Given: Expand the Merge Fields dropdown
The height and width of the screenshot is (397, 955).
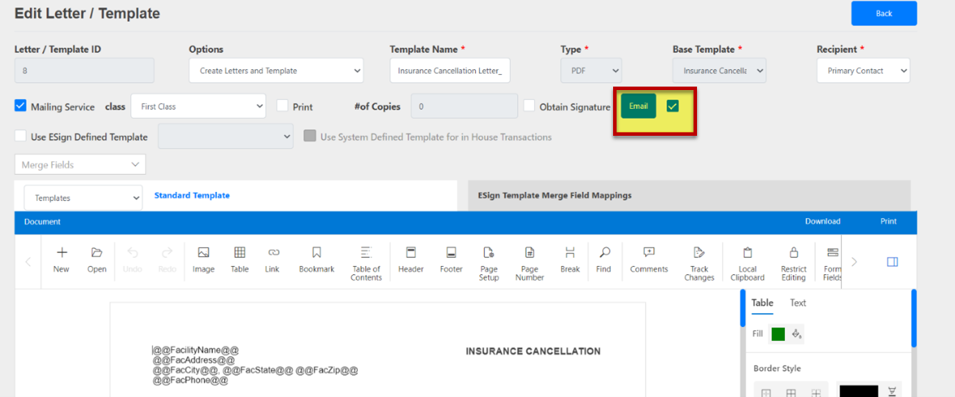Looking at the screenshot, I should [x=80, y=165].
